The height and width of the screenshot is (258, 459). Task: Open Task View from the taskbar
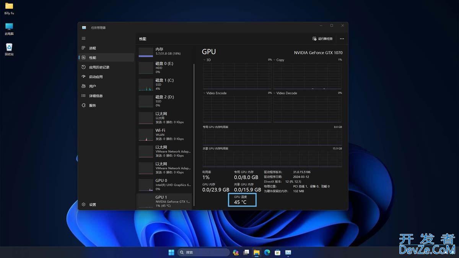246,252
